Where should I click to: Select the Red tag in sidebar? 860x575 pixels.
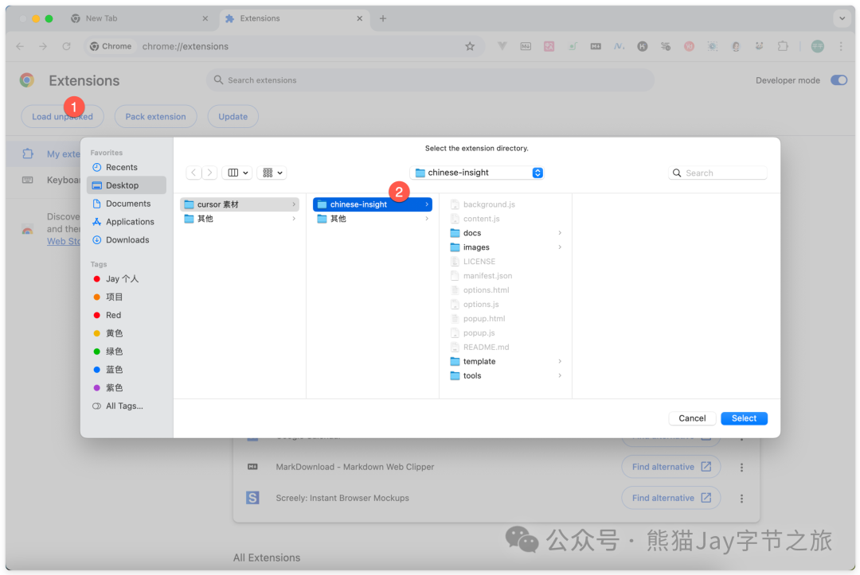(x=113, y=315)
